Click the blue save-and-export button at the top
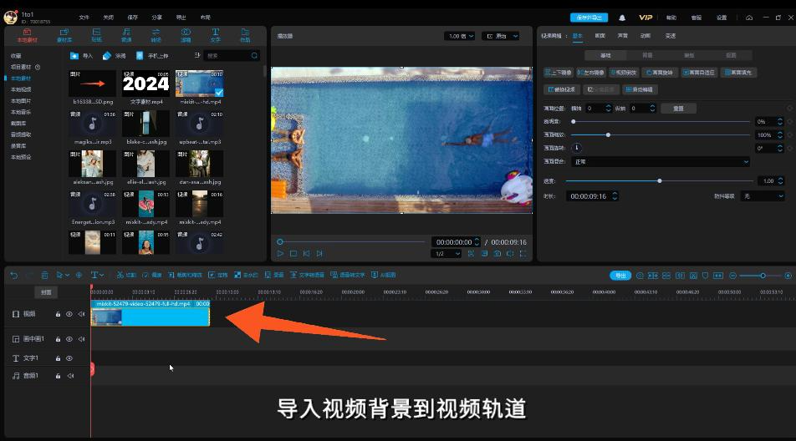 [x=589, y=18]
